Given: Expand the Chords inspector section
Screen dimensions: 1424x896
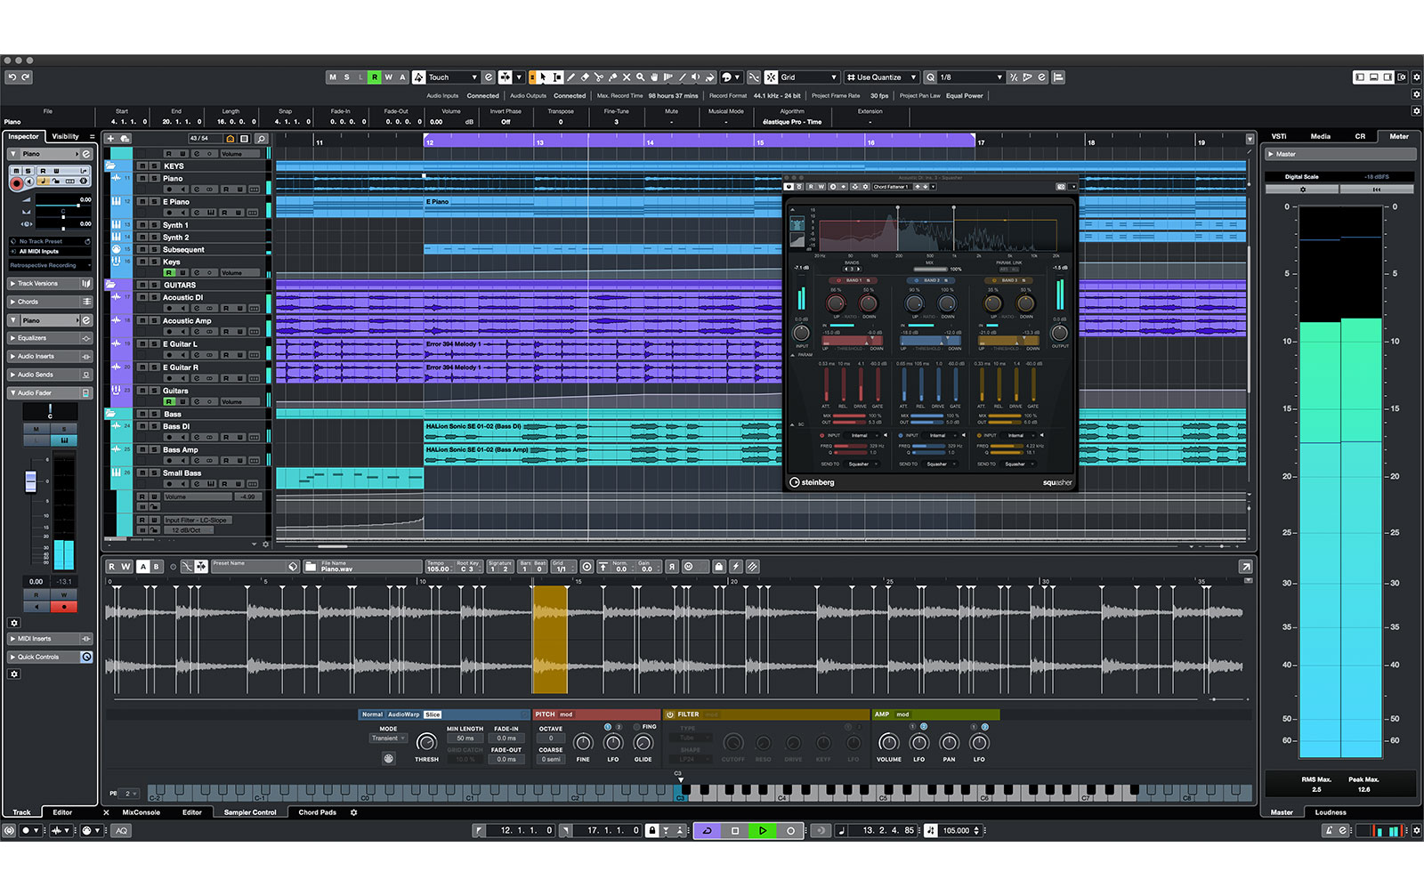Looking at the screenshot, I should 50,302.
